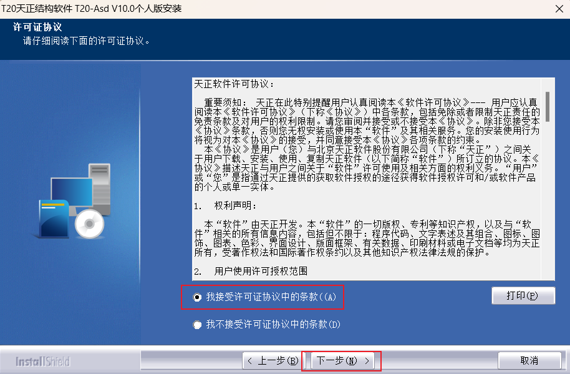The image size is (570, 374).
Task: Click the license agreement scrollbar thumb
Action: 547,107
